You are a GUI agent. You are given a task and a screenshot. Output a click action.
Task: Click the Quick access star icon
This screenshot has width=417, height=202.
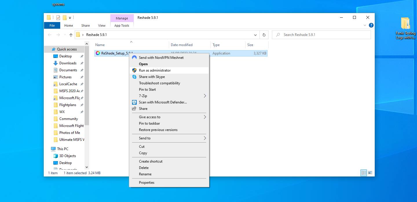[x=54, y=49]
